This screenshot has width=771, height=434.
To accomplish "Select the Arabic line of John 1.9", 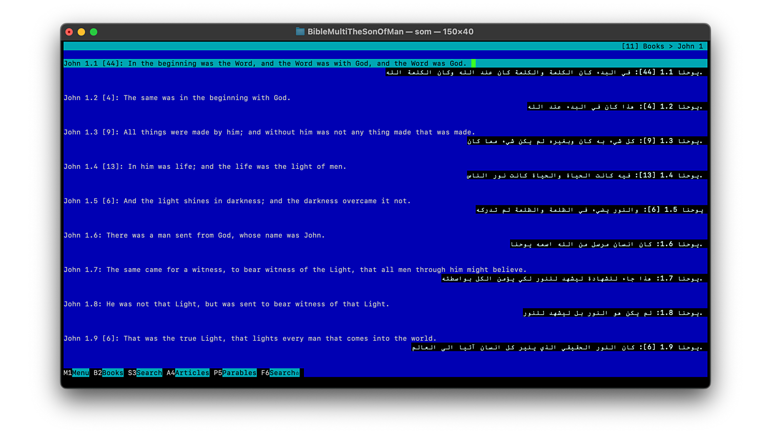I will point(557,347).
